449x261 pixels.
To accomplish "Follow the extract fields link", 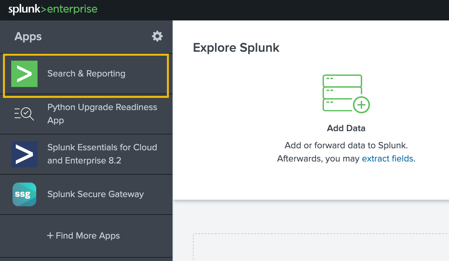I will point(387,159).
